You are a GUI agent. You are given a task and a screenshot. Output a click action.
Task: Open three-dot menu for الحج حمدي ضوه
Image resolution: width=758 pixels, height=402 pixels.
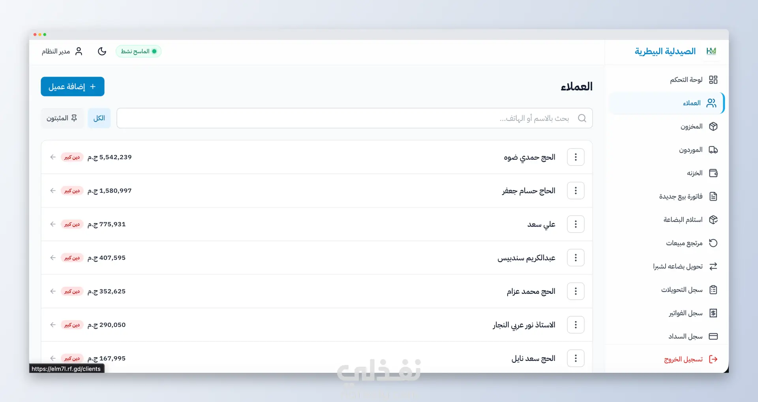coord(576,157)
